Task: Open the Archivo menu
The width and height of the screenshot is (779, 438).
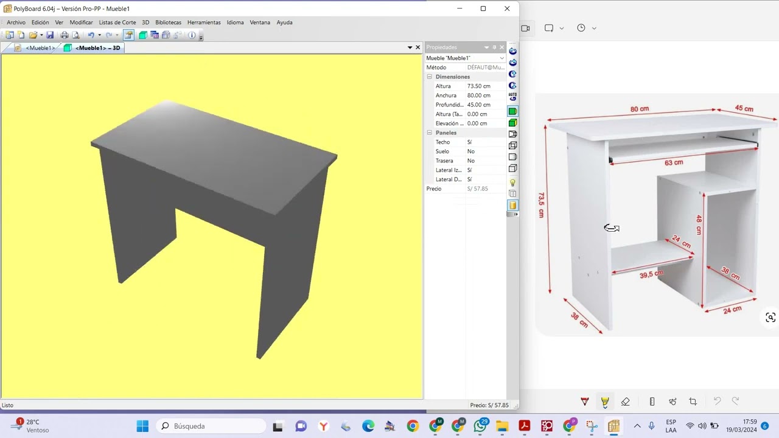Action: [16, 23]
